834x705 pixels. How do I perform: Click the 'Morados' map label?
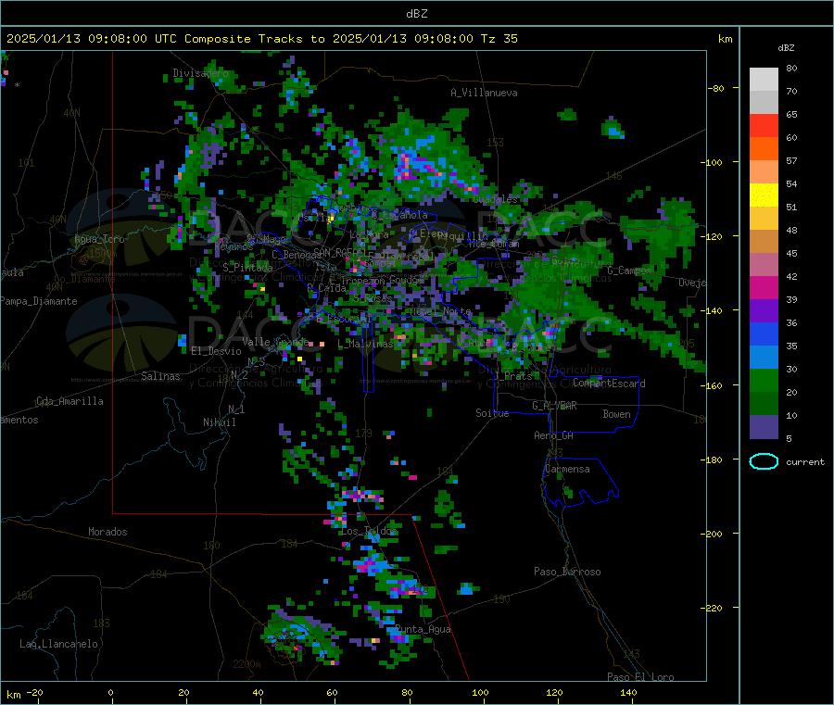(x=107, y=532)
